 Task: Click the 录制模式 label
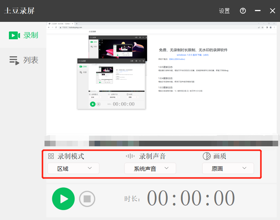click(71, 156)
